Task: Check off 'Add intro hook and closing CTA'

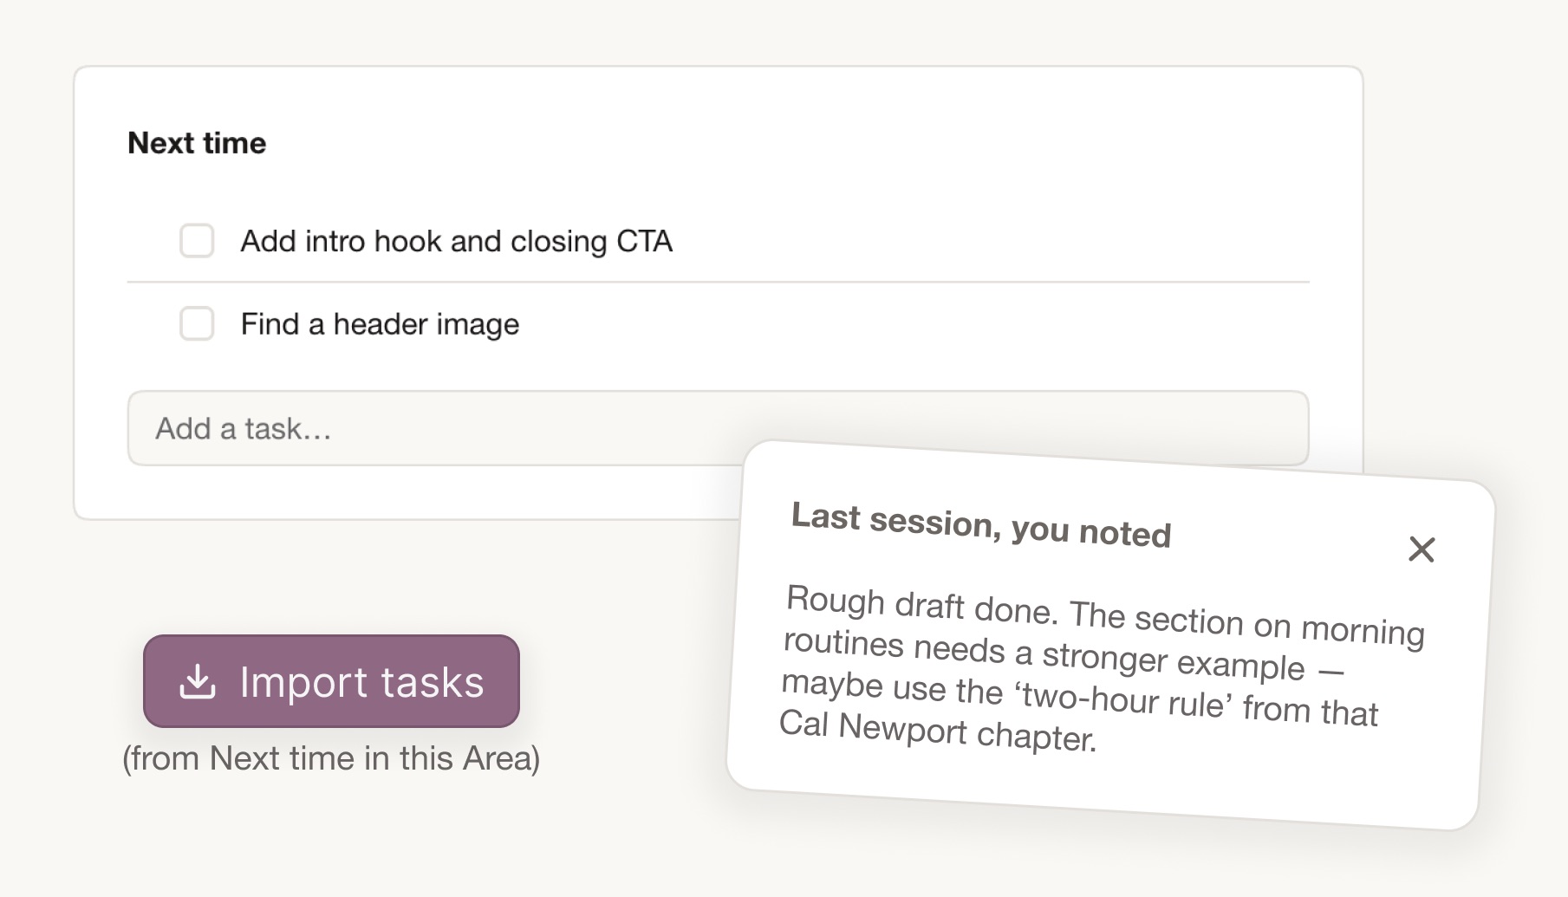Action: pos(196,242)
